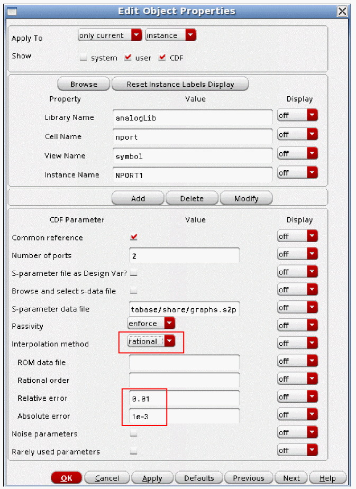Open Passivity row display dropdown

tap(298, 325)
